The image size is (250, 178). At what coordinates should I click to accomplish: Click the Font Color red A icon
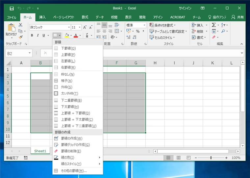76,36
